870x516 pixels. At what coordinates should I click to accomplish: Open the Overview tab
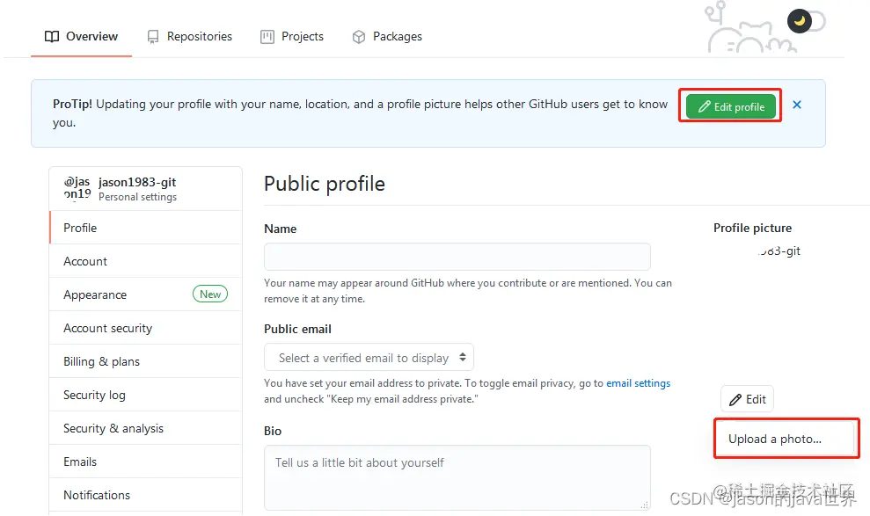point(81,36)
